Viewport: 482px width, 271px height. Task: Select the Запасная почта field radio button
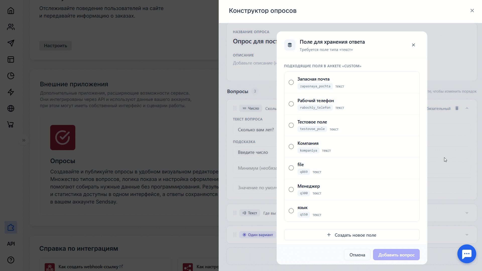291,82
